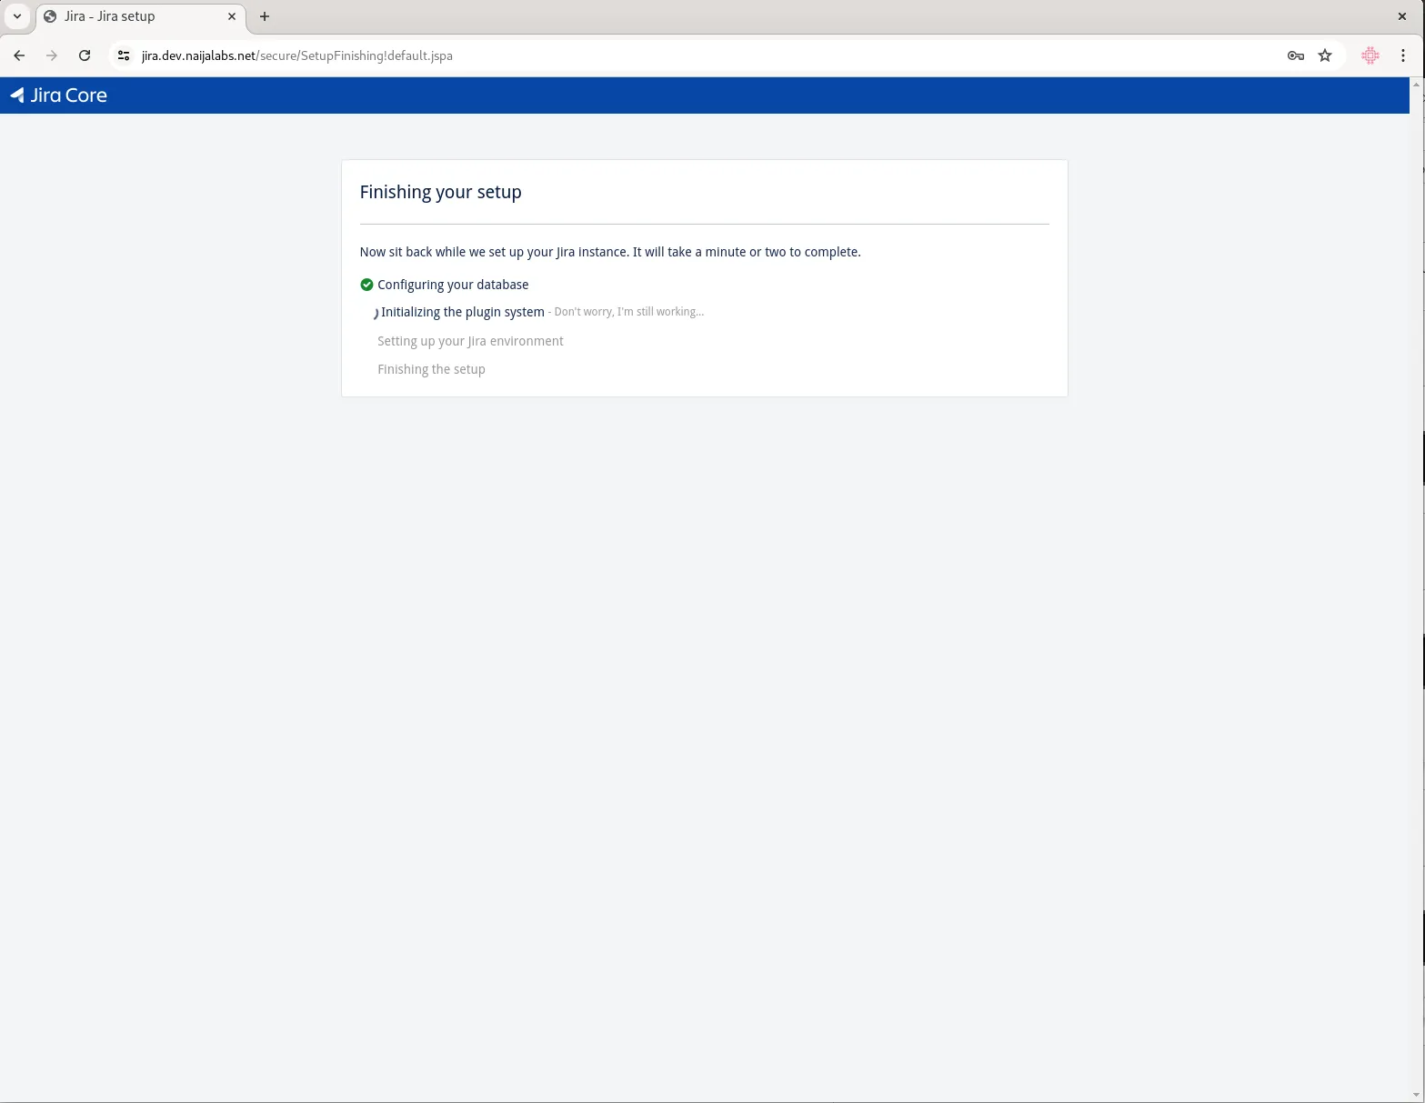This screenshot has height=1103, width=1425.
Task: Close the Jira setup tab
Action: coord(232,16)
